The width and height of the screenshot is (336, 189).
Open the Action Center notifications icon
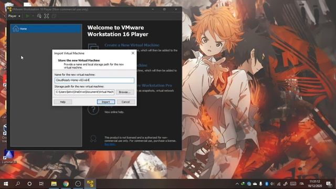(329, 184)
